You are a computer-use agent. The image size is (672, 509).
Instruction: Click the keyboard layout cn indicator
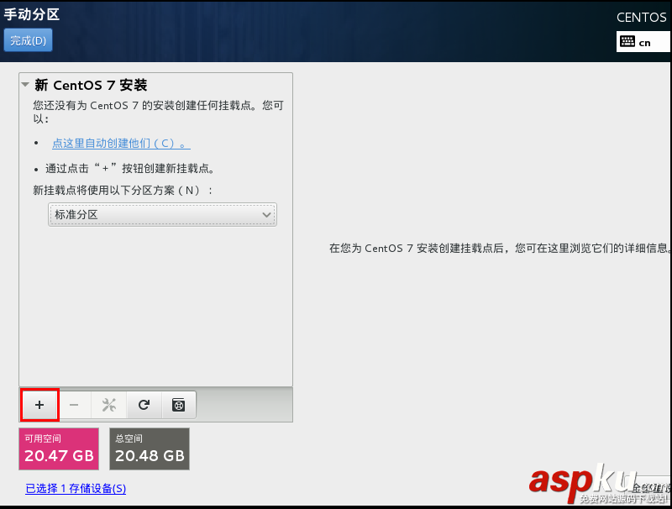(643, 42)
